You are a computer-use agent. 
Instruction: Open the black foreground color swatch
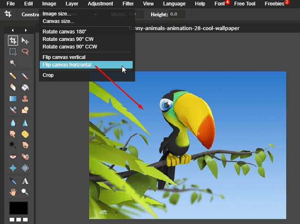19,208
